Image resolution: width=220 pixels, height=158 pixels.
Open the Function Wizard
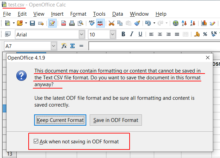pos(64,46)
